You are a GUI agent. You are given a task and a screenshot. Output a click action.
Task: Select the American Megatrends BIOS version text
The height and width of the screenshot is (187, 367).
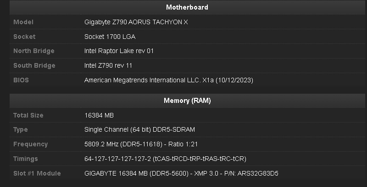169,80
